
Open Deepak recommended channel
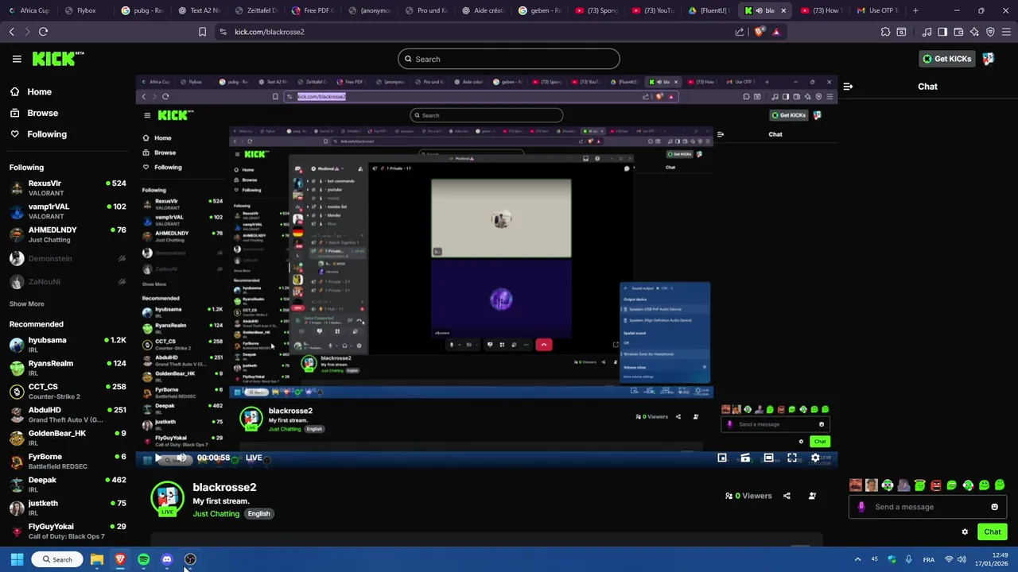pos(68,485)
